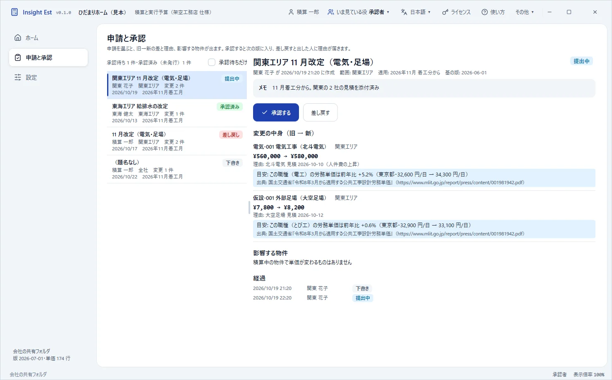Click the splitter handle between list and detail

(249, 207)
